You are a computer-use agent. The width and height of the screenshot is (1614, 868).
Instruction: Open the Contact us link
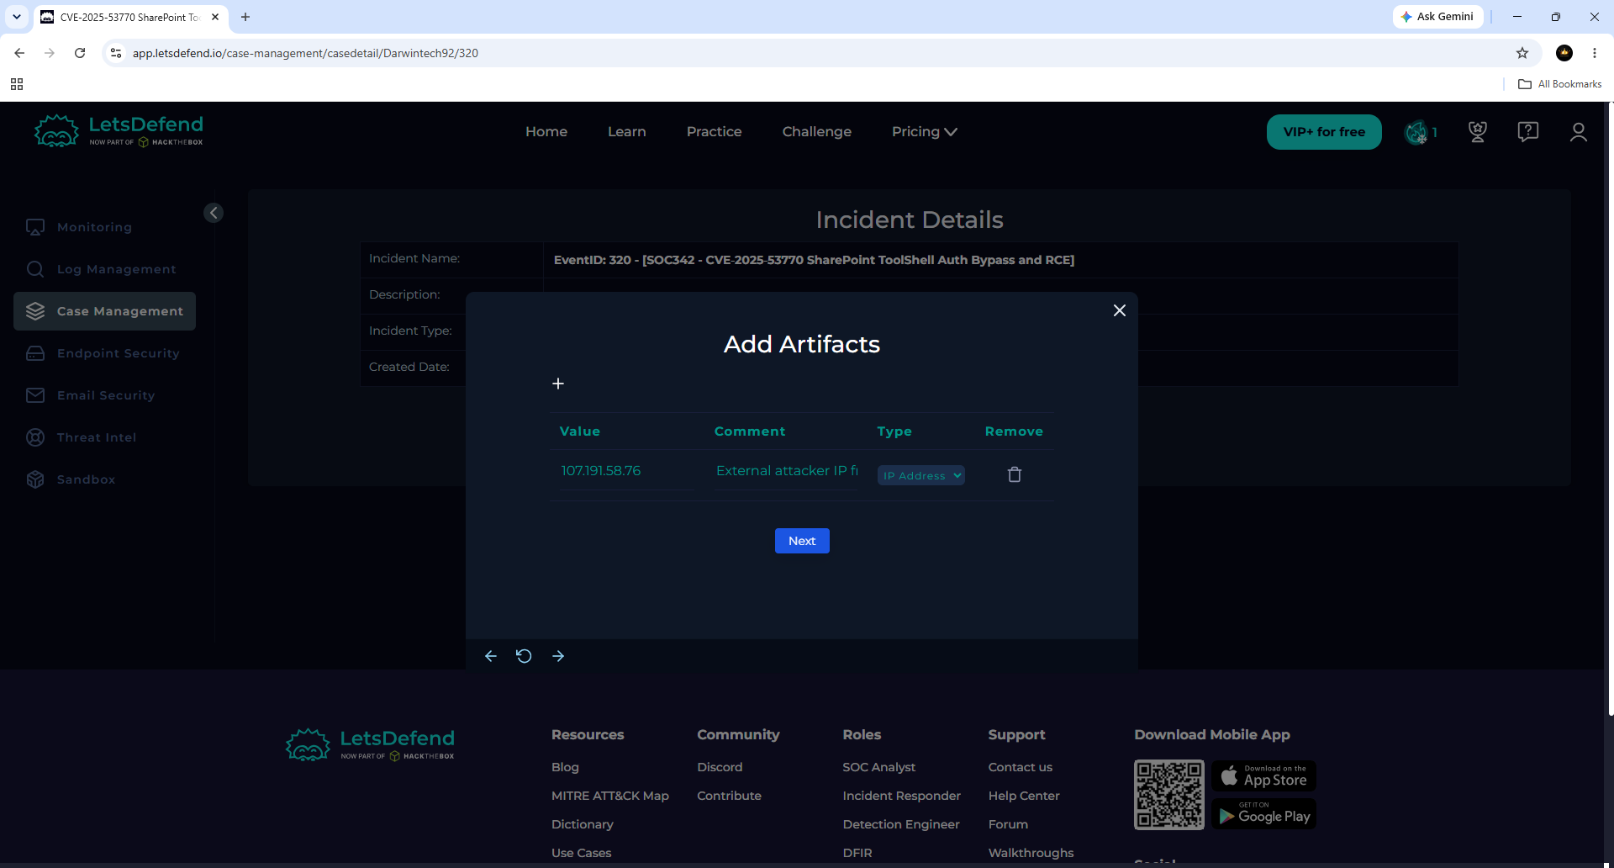click(x=1021, y=767)
